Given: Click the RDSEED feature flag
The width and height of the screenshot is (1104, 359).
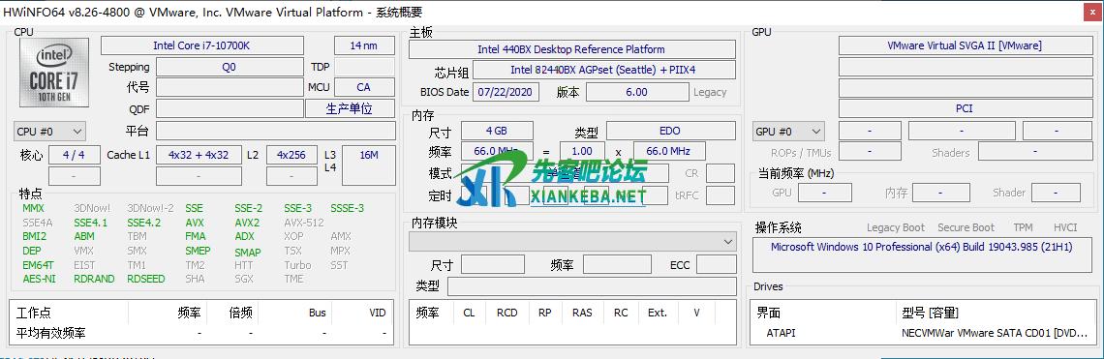Looking at the screenshot, I should [x=145, y=279].
